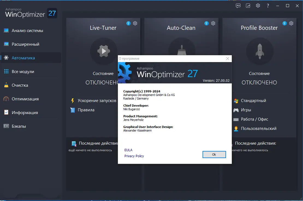The image size is (303, 201).
Task: Open Информация section in sidebar
Action: (31, 112)
